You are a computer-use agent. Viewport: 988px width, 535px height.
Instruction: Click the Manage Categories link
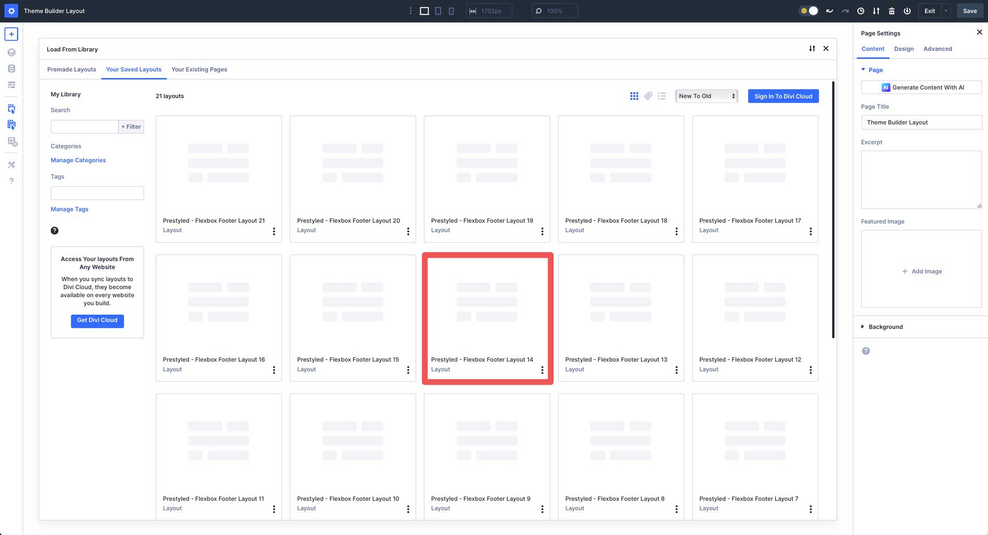coord(78,160)
